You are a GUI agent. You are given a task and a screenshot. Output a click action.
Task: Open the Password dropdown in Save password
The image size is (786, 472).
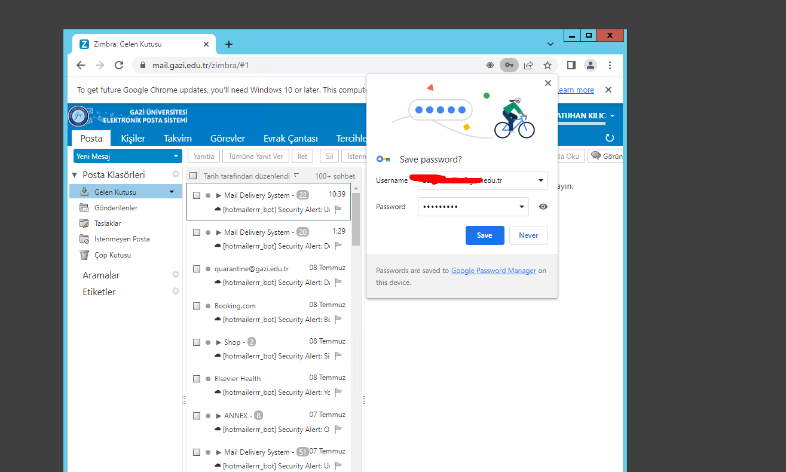click(522, 207)
